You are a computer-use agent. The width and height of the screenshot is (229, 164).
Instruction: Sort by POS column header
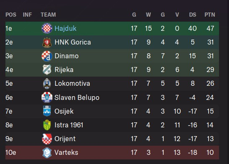click(x=11, y=15)
